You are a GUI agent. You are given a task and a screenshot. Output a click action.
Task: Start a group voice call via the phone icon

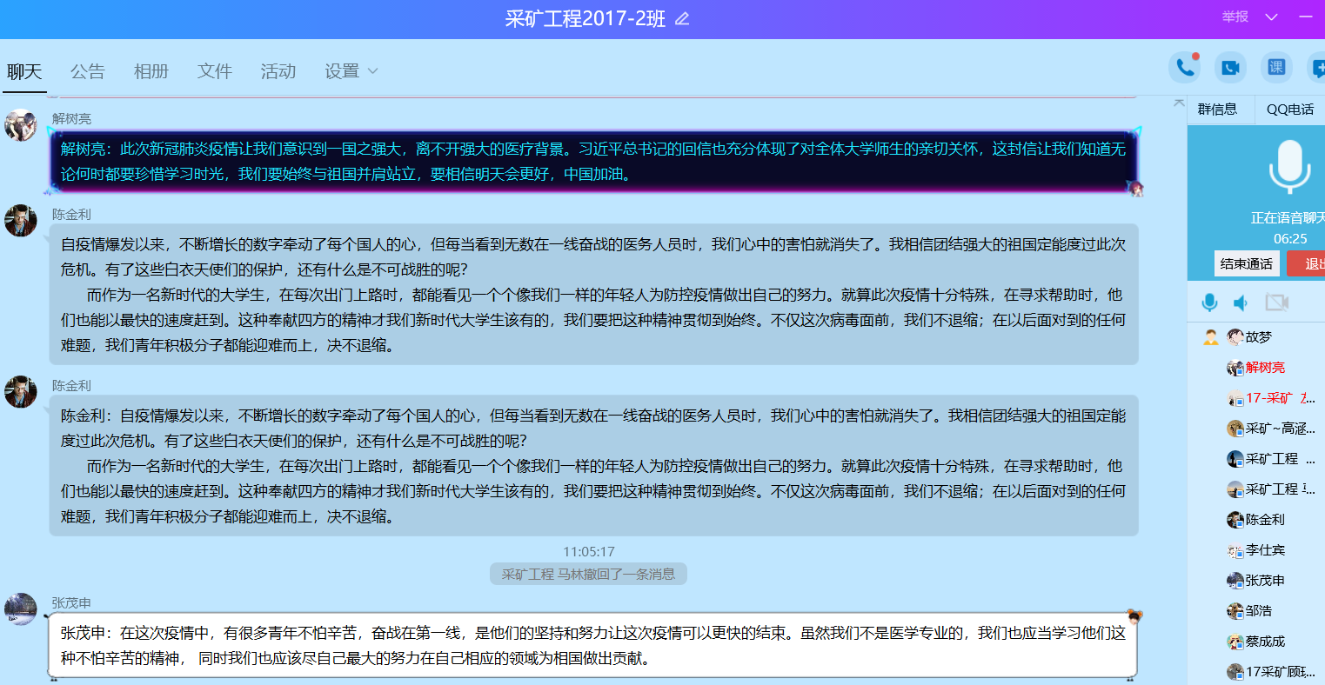1184,68
